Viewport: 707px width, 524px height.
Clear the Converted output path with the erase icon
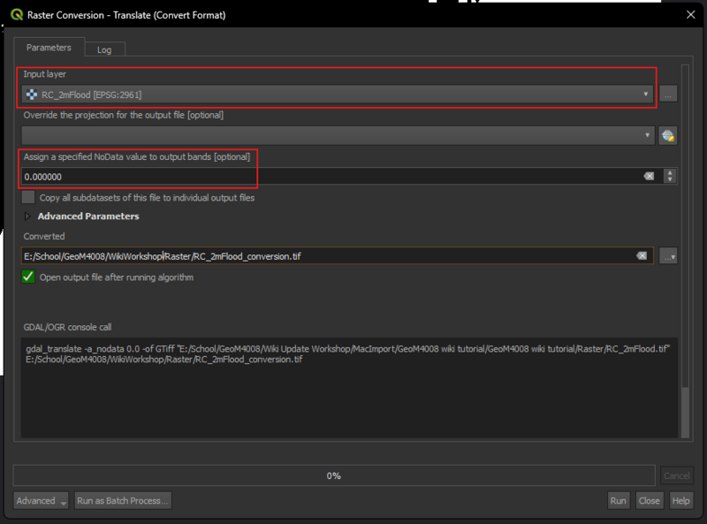click(x=642, y=256)
